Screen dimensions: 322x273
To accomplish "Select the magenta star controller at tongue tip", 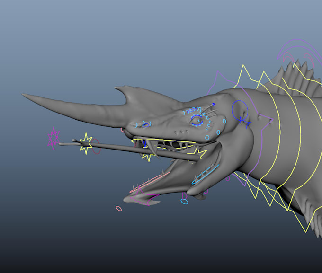I will coord(54,138).
